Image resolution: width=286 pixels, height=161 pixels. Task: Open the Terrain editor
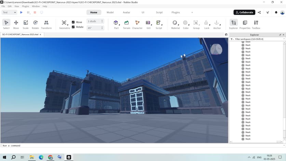[x=126, y=24]
